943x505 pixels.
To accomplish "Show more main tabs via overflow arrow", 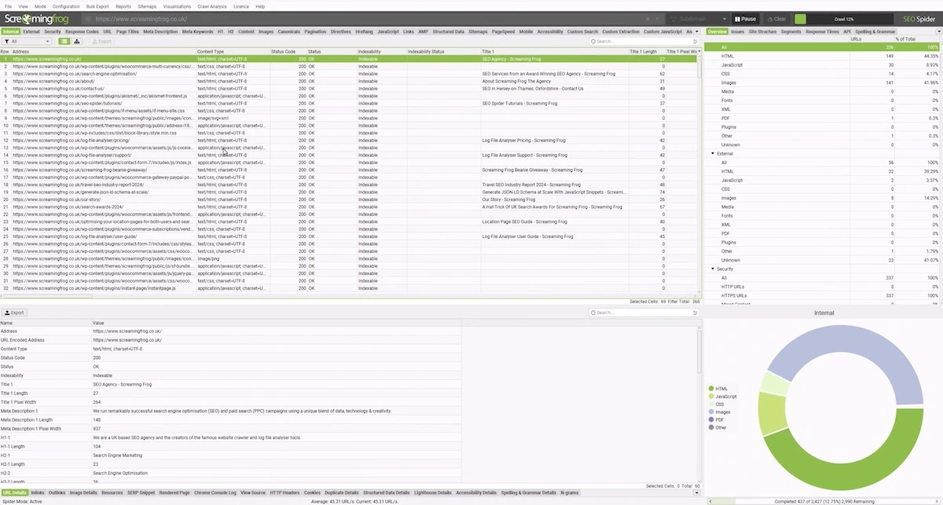I will point(698,32).
